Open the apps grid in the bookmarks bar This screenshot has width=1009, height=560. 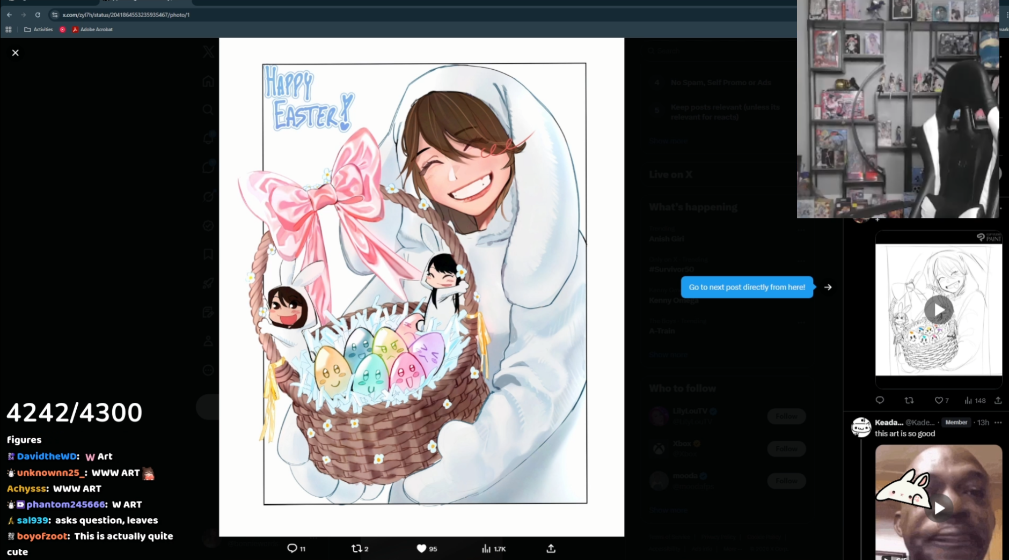point(9,30)
